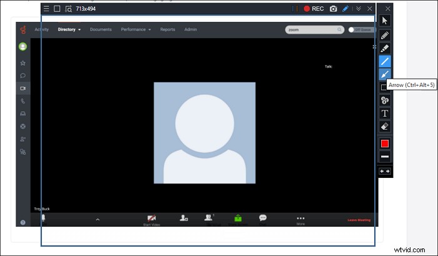
Task: Open the red color swatch picker
Action: (385, 144)
